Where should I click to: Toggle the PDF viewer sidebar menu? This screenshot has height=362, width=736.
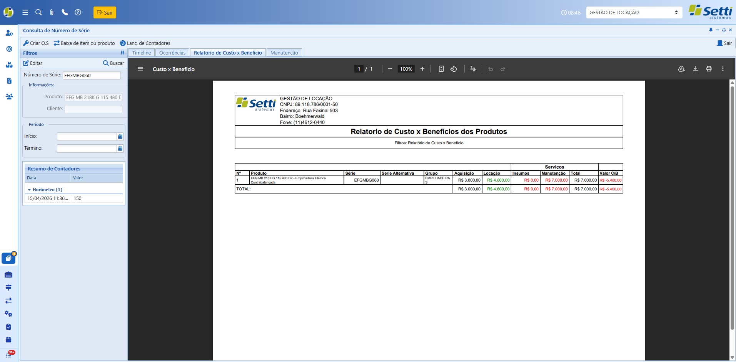(x=140, y=69)
